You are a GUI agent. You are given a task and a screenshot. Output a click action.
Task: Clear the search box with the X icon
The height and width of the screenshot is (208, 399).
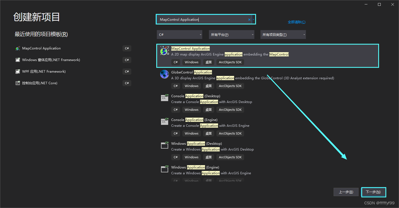[249, 20]
